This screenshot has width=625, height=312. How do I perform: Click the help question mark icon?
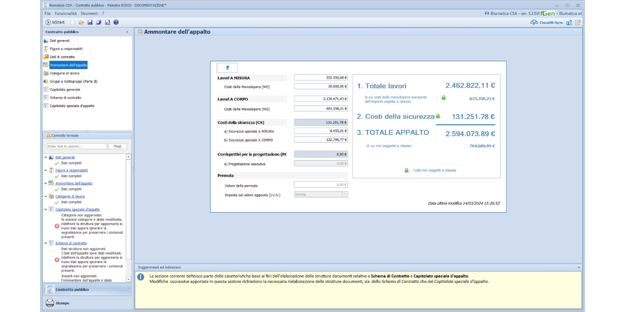pos(116,22)
